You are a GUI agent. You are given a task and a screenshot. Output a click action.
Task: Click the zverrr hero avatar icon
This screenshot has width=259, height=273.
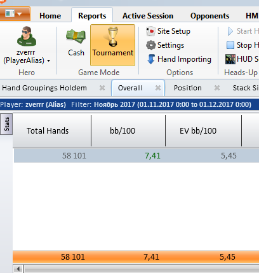[27, 36]
